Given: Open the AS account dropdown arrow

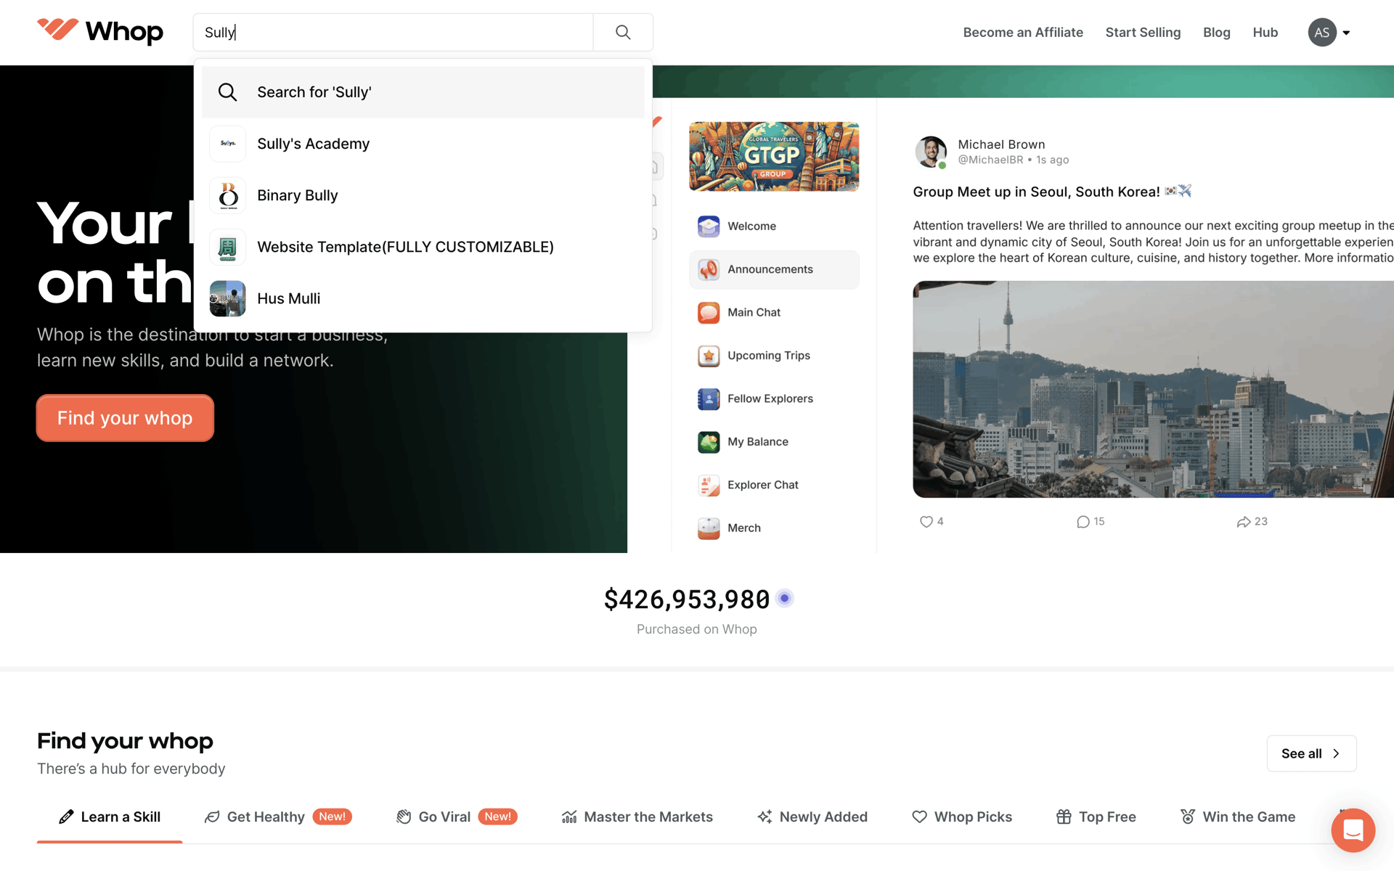Looking at the screenshot, I should click(x=1346, y=33).
